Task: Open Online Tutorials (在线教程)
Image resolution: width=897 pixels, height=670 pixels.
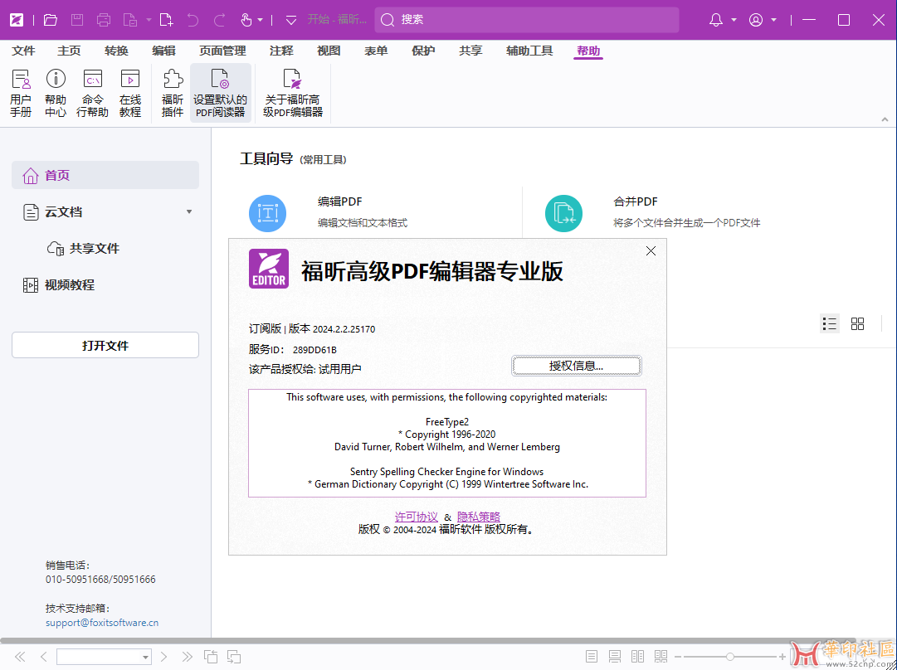Action: 129,93
